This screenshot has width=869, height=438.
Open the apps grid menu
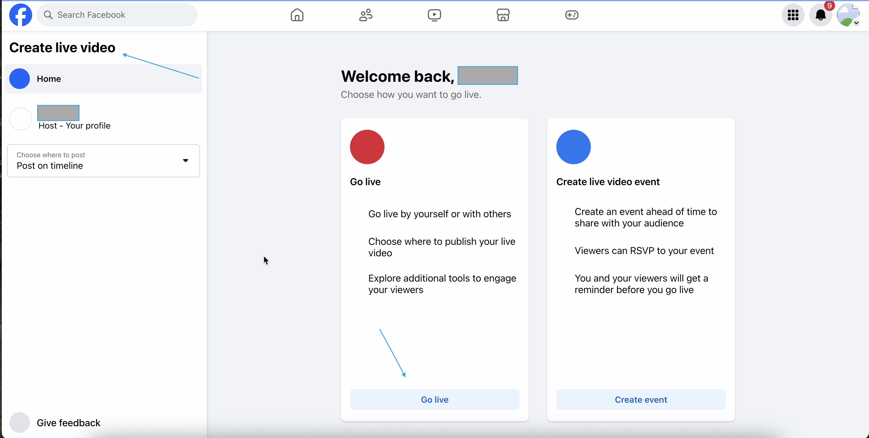pyautogui.click(x=793, y=15)
